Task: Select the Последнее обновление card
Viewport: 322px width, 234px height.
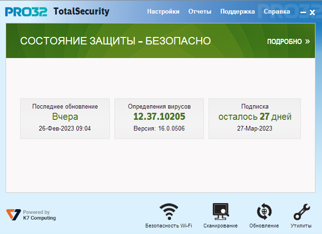Action: (65, 118)
